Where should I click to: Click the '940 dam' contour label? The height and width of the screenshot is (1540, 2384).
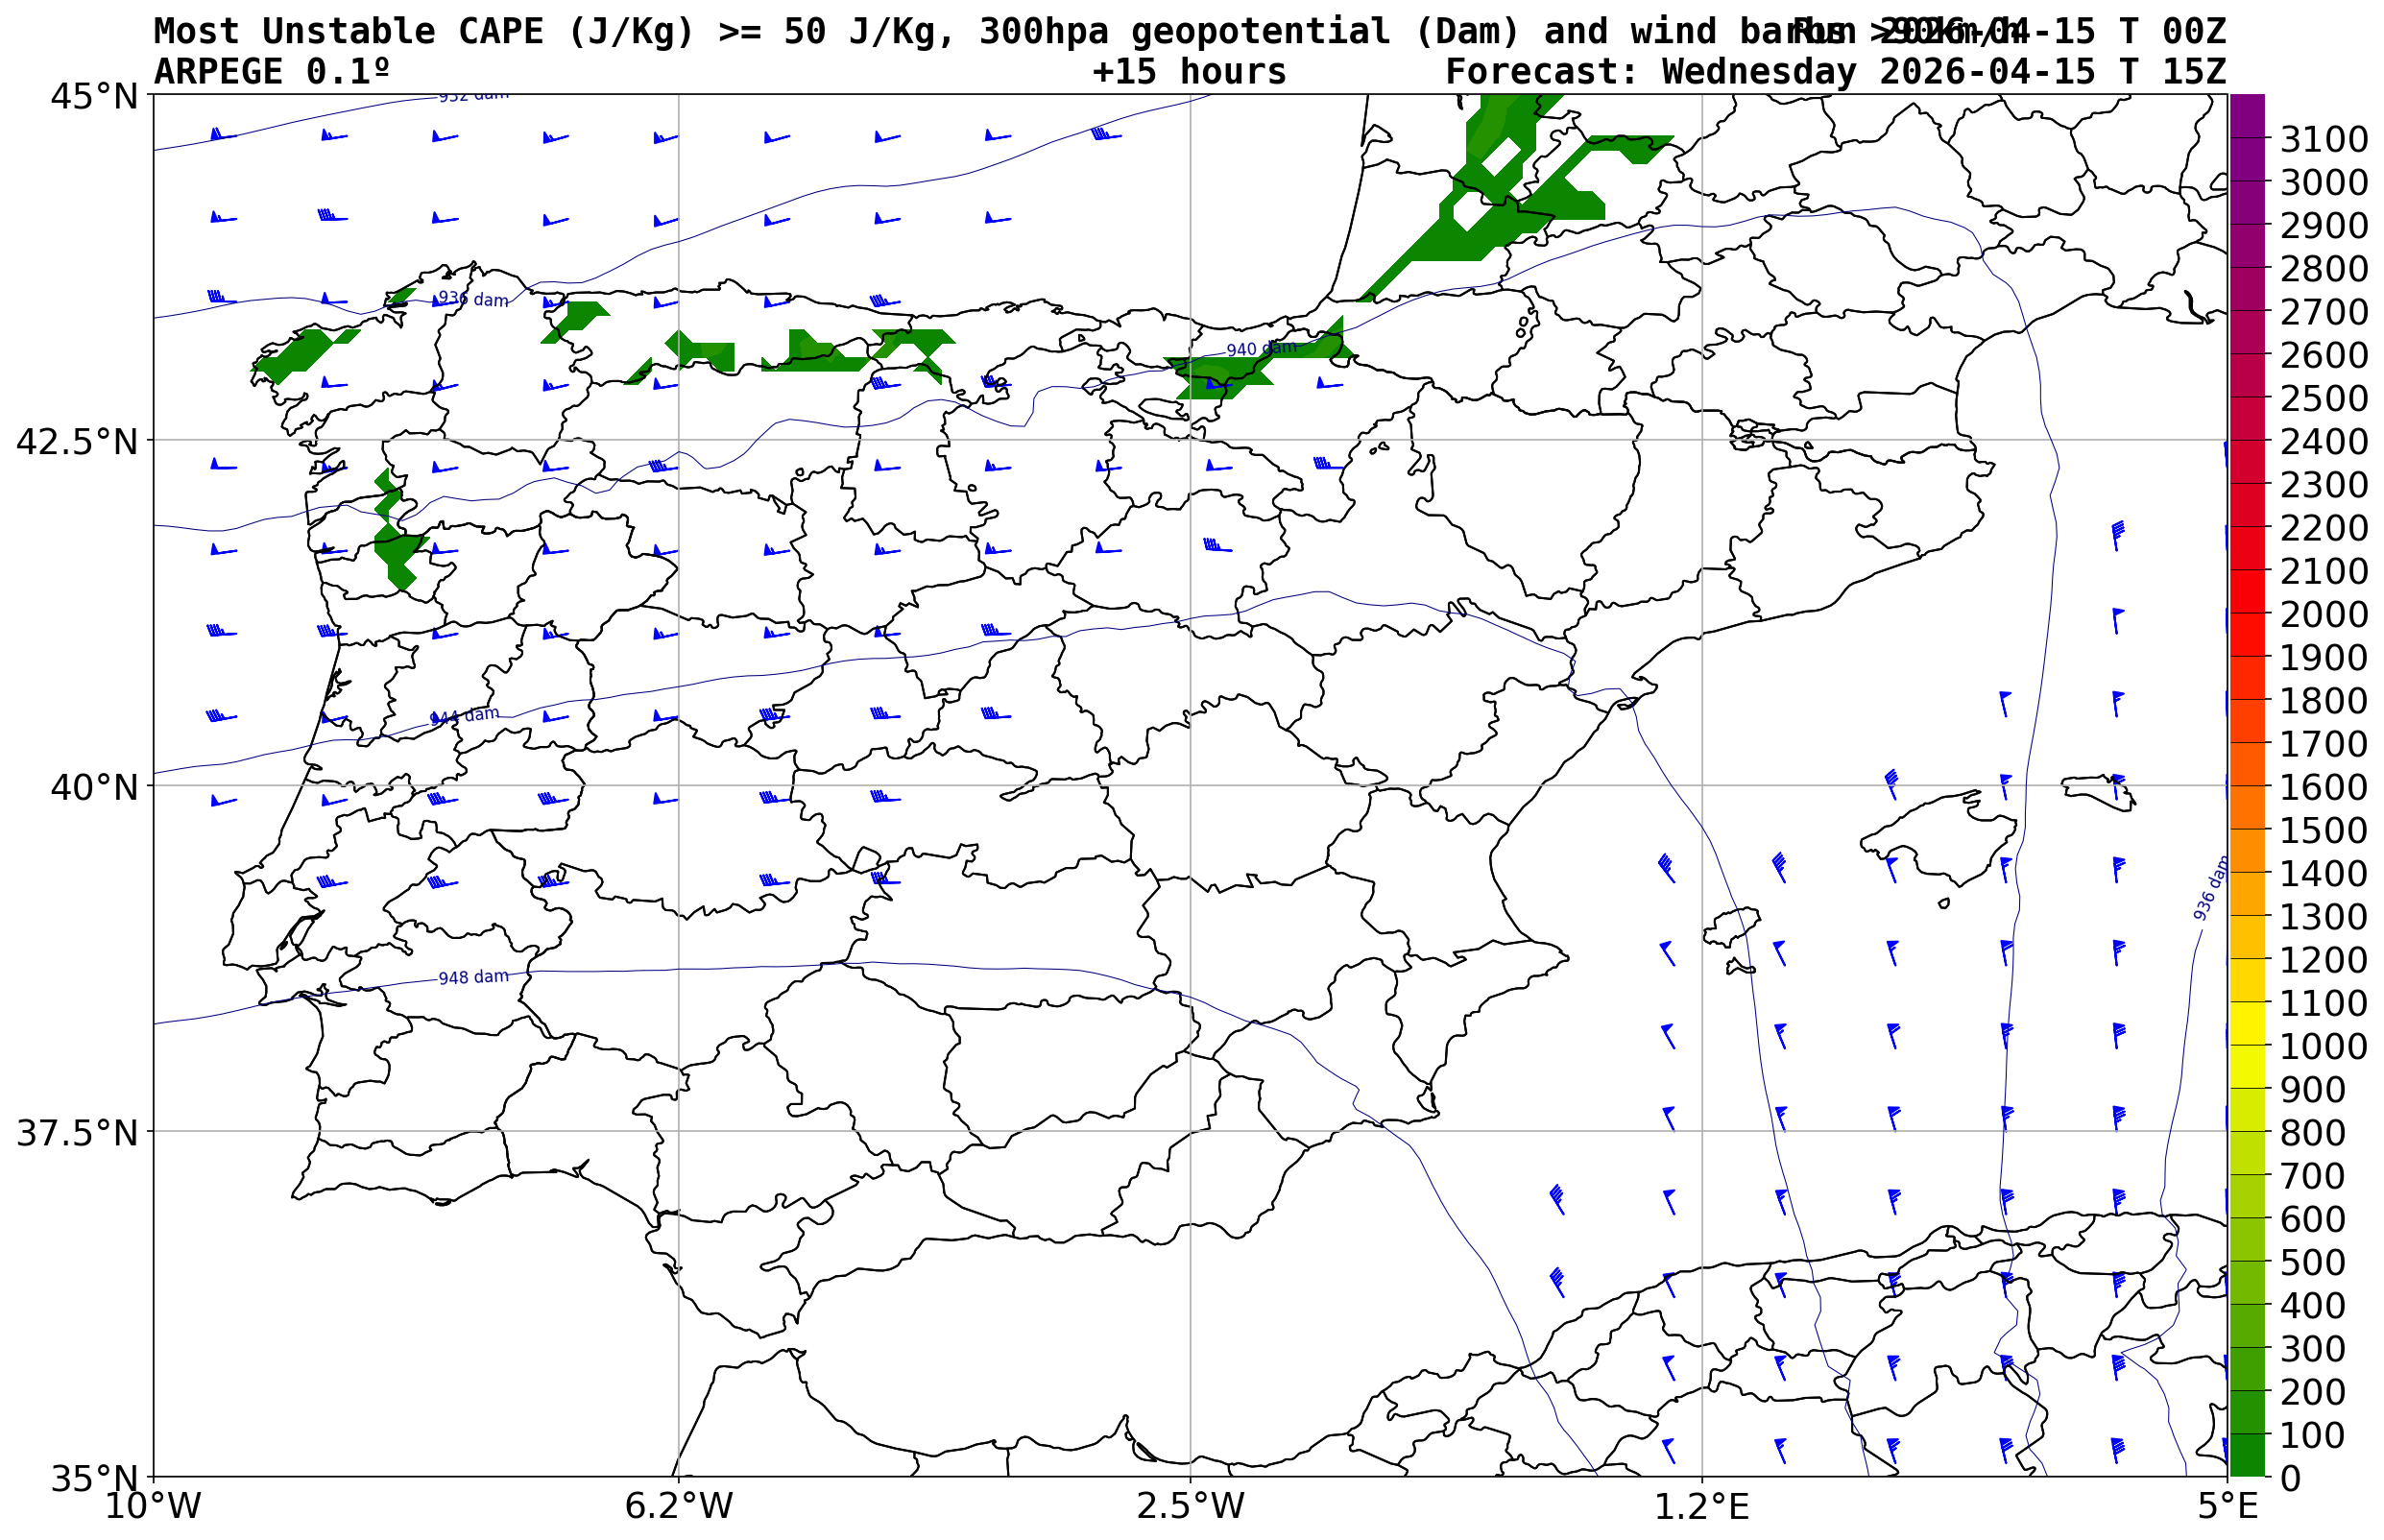1261,349
